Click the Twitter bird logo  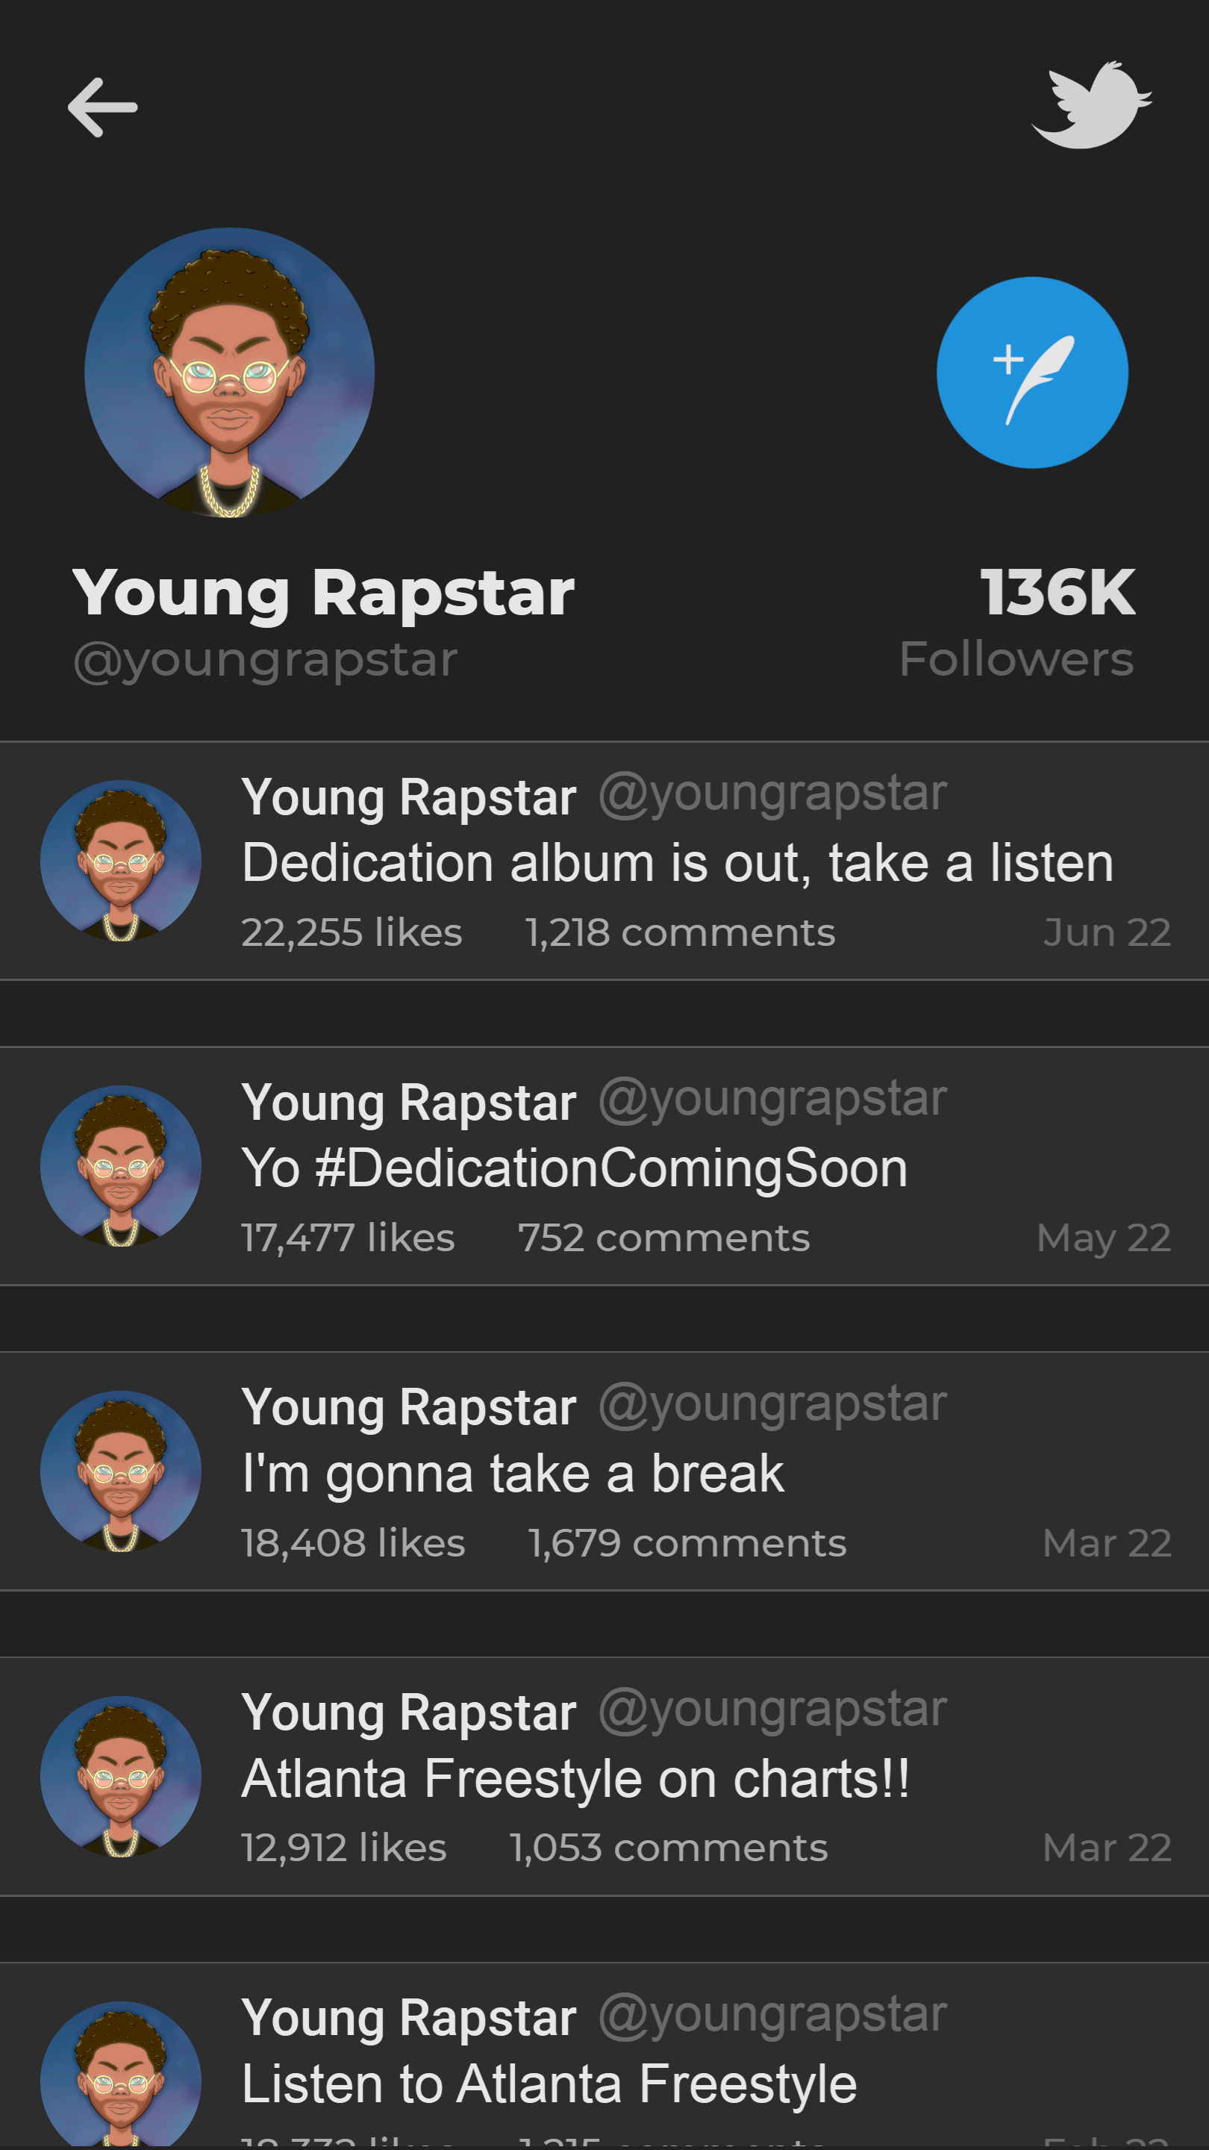(x=1090, y=105)
